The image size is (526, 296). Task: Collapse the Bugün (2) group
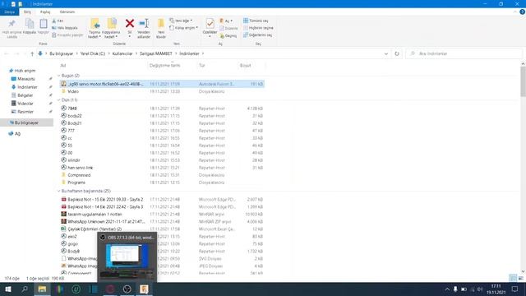(58, 76)
